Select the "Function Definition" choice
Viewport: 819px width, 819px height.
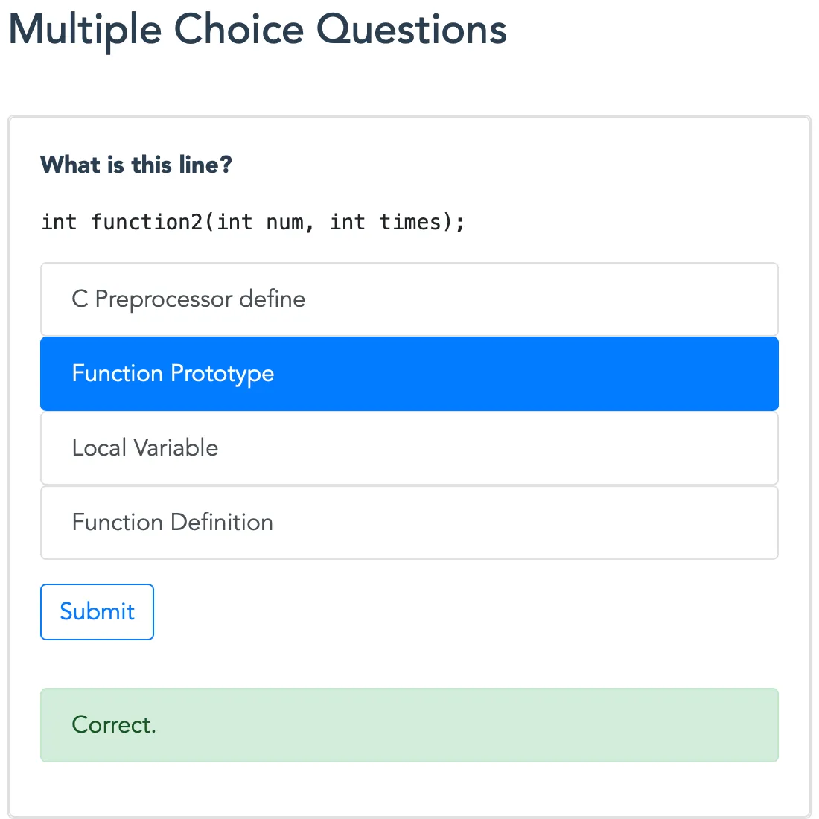(409, 523)
